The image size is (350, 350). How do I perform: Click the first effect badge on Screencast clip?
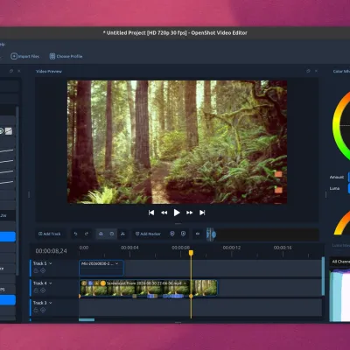[x=84, y=283]
